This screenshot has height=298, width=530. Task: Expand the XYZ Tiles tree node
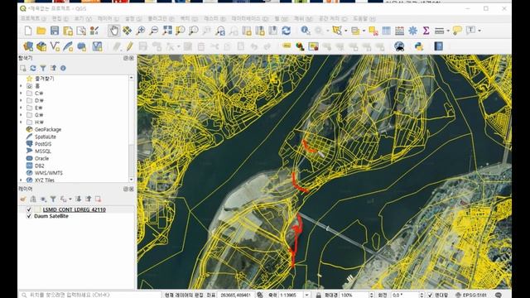point(21,180)
